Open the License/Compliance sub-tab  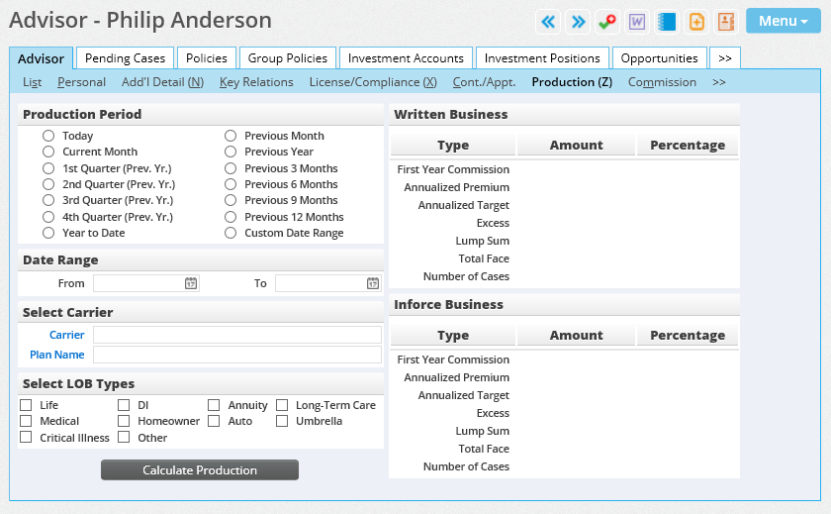click(373, 82)
